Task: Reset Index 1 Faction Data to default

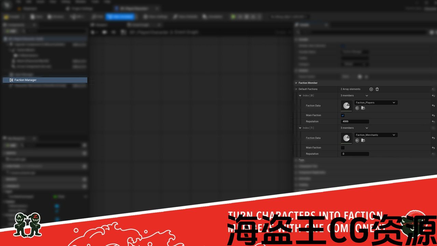Action: tap(433, 138)
